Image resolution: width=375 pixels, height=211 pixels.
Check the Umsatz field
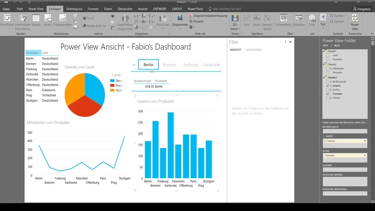pyautogui.click(x=328, y=98)
